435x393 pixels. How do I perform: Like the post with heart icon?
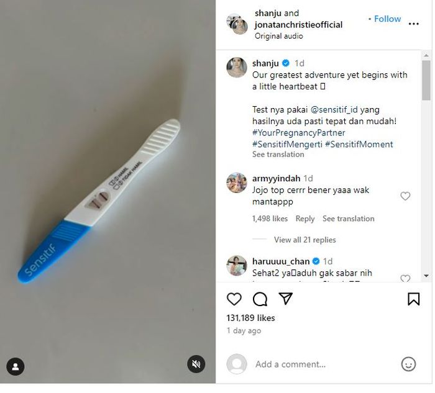[234, 299]
